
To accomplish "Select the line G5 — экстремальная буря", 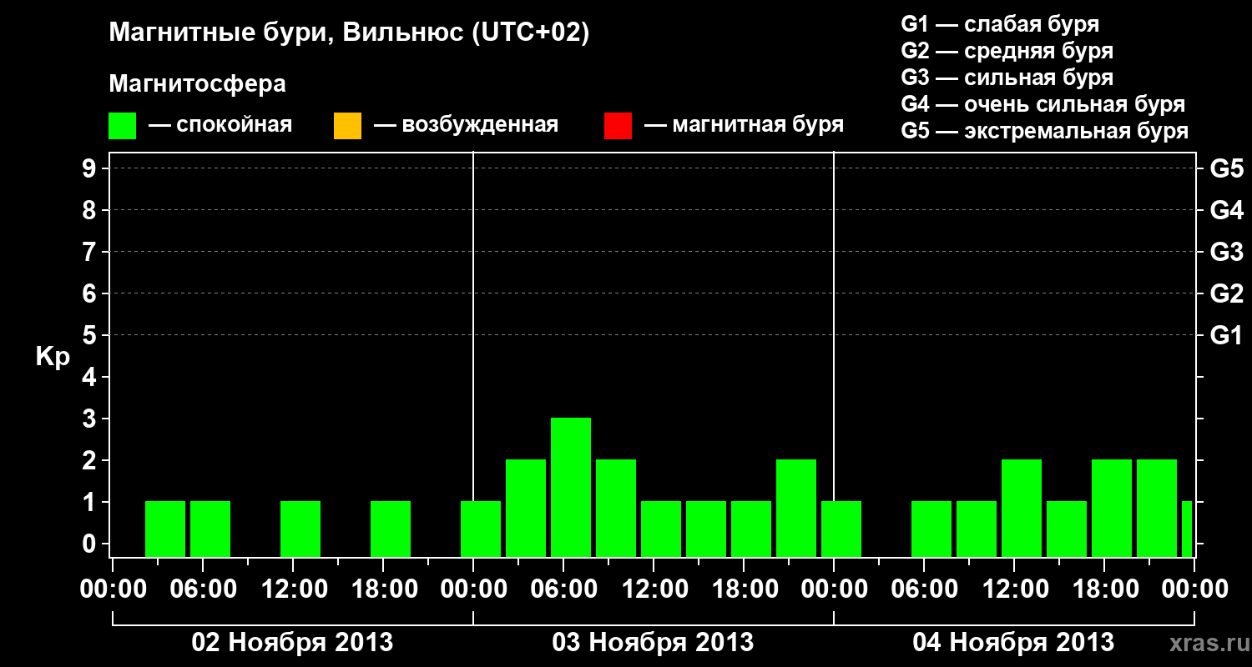I will [1045, 131].
